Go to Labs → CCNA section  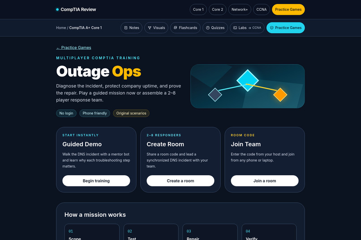click(x=247, y=28)
